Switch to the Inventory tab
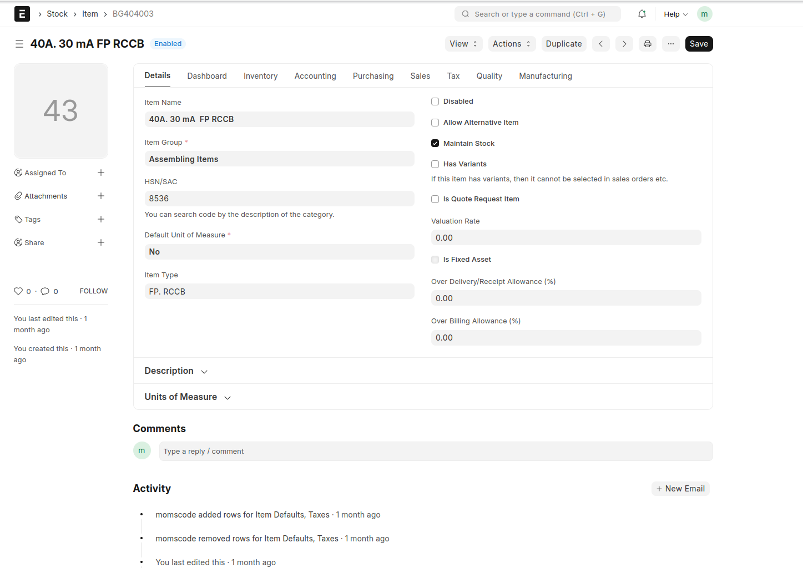This screenshot has width=803, height=568. click(x=260, y=76)
